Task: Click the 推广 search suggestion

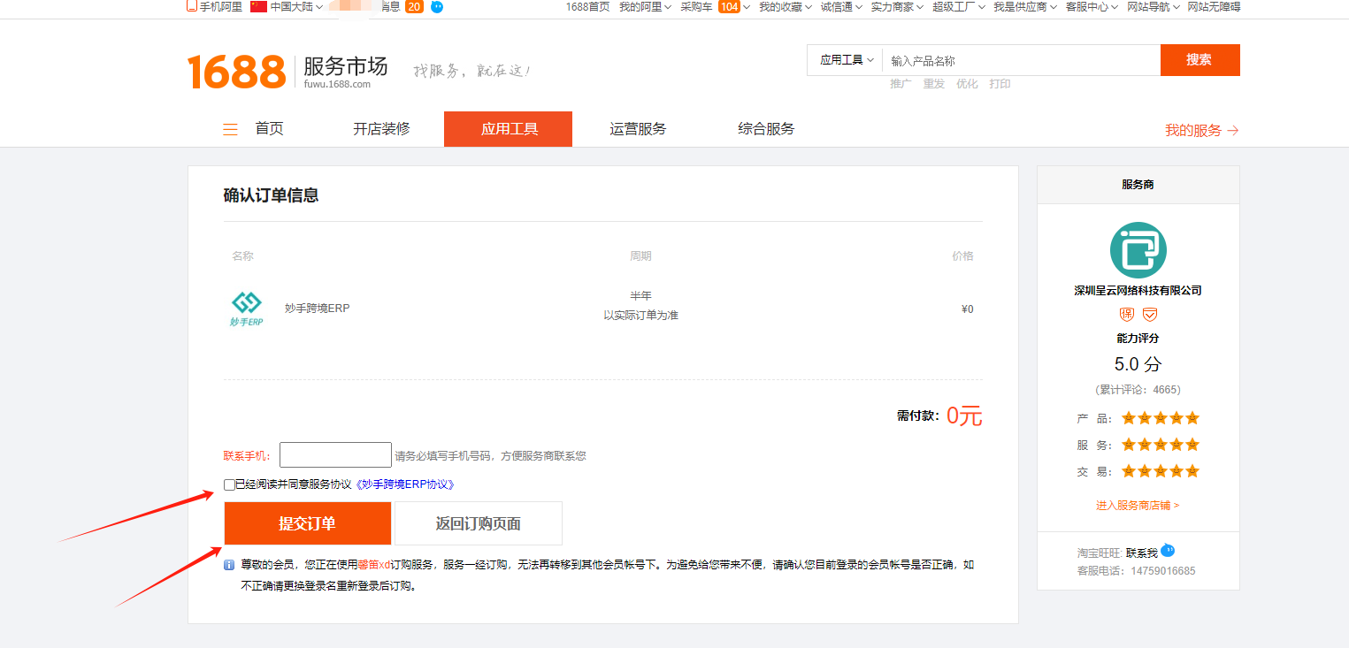Action: pos(901,84)
